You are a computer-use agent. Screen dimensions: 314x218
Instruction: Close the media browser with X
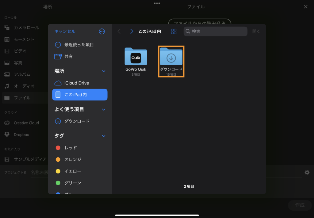click(x=305, y=7)
